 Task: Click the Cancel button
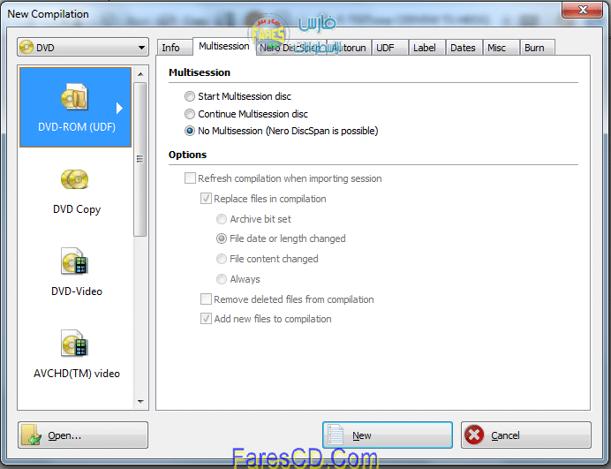tap(526, 435)
